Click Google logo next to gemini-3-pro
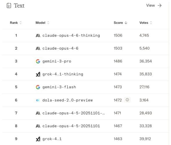This screenshot has height=145, width=171. tap(38, 61)
